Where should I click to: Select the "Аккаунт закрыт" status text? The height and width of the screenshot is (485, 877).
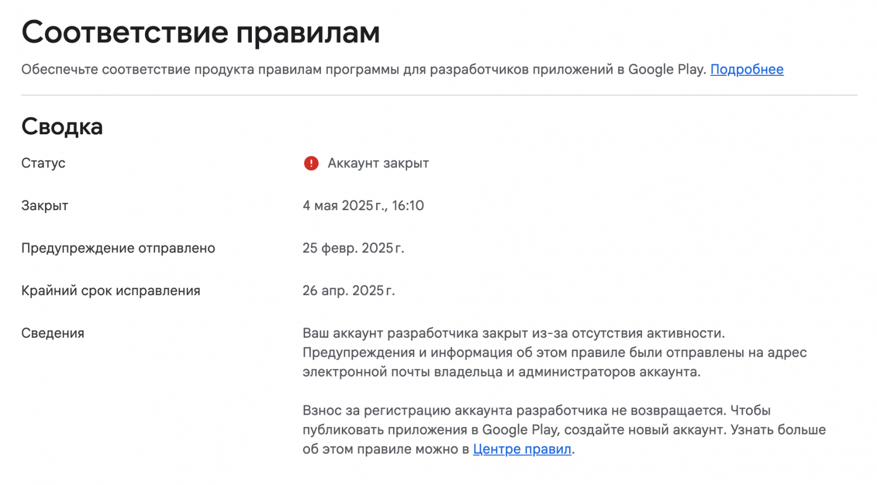click(x=377, y=163)
